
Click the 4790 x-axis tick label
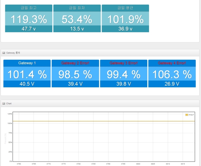click(x=108, y=164)
